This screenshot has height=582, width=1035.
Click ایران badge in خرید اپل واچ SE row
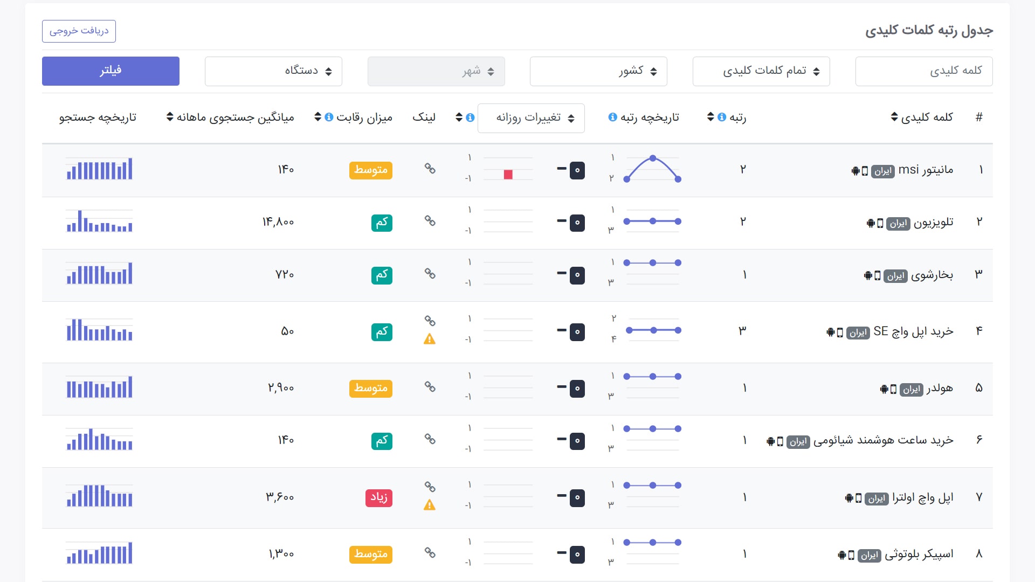858,332
